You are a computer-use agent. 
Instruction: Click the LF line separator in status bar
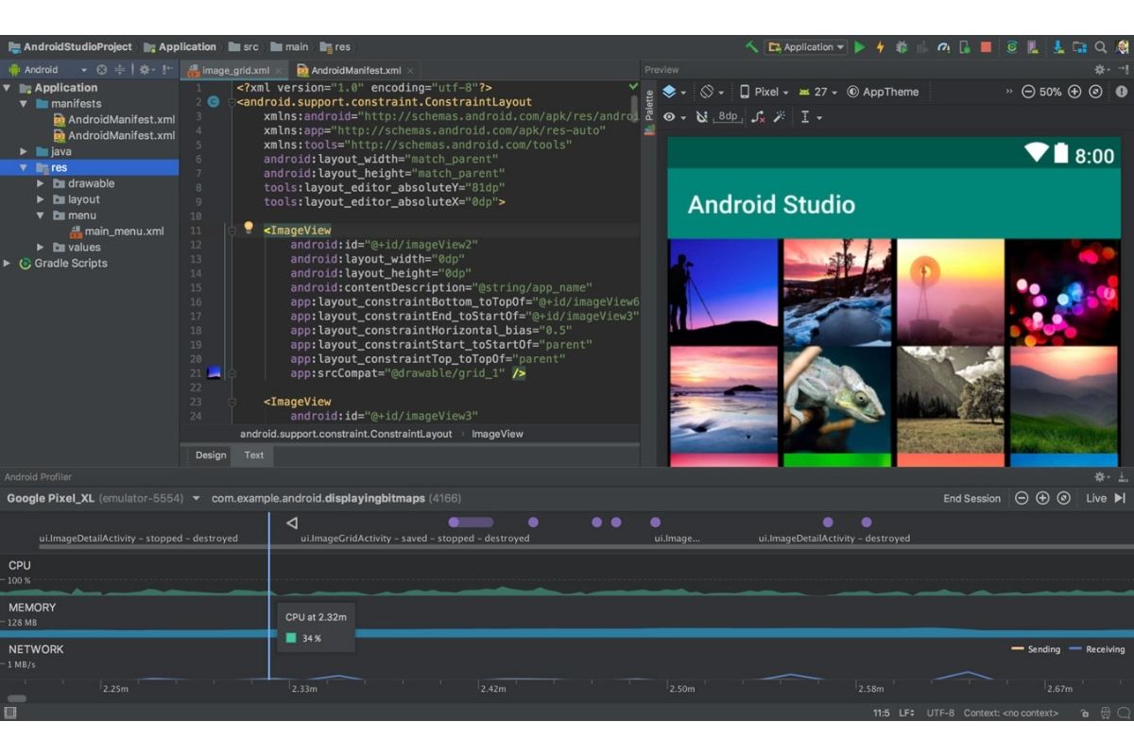(x=904, y=713)
